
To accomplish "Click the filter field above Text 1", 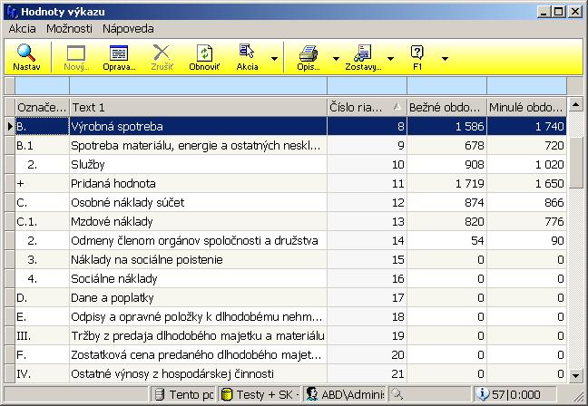I will (x=198, y=86).
